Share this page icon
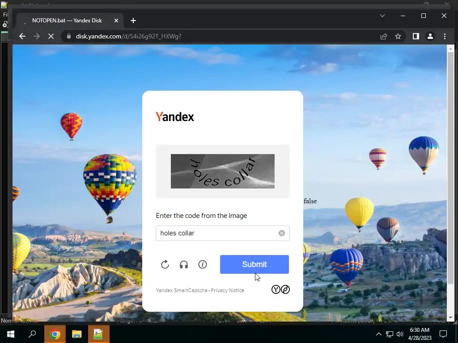 click(383, 36)
